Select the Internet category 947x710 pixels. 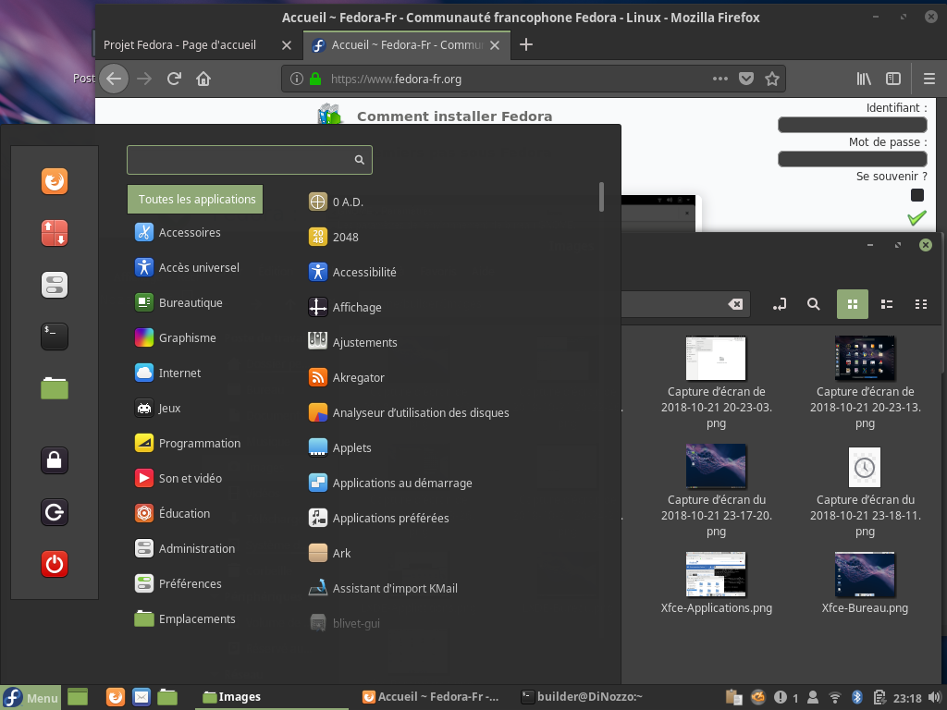[168, 373]
